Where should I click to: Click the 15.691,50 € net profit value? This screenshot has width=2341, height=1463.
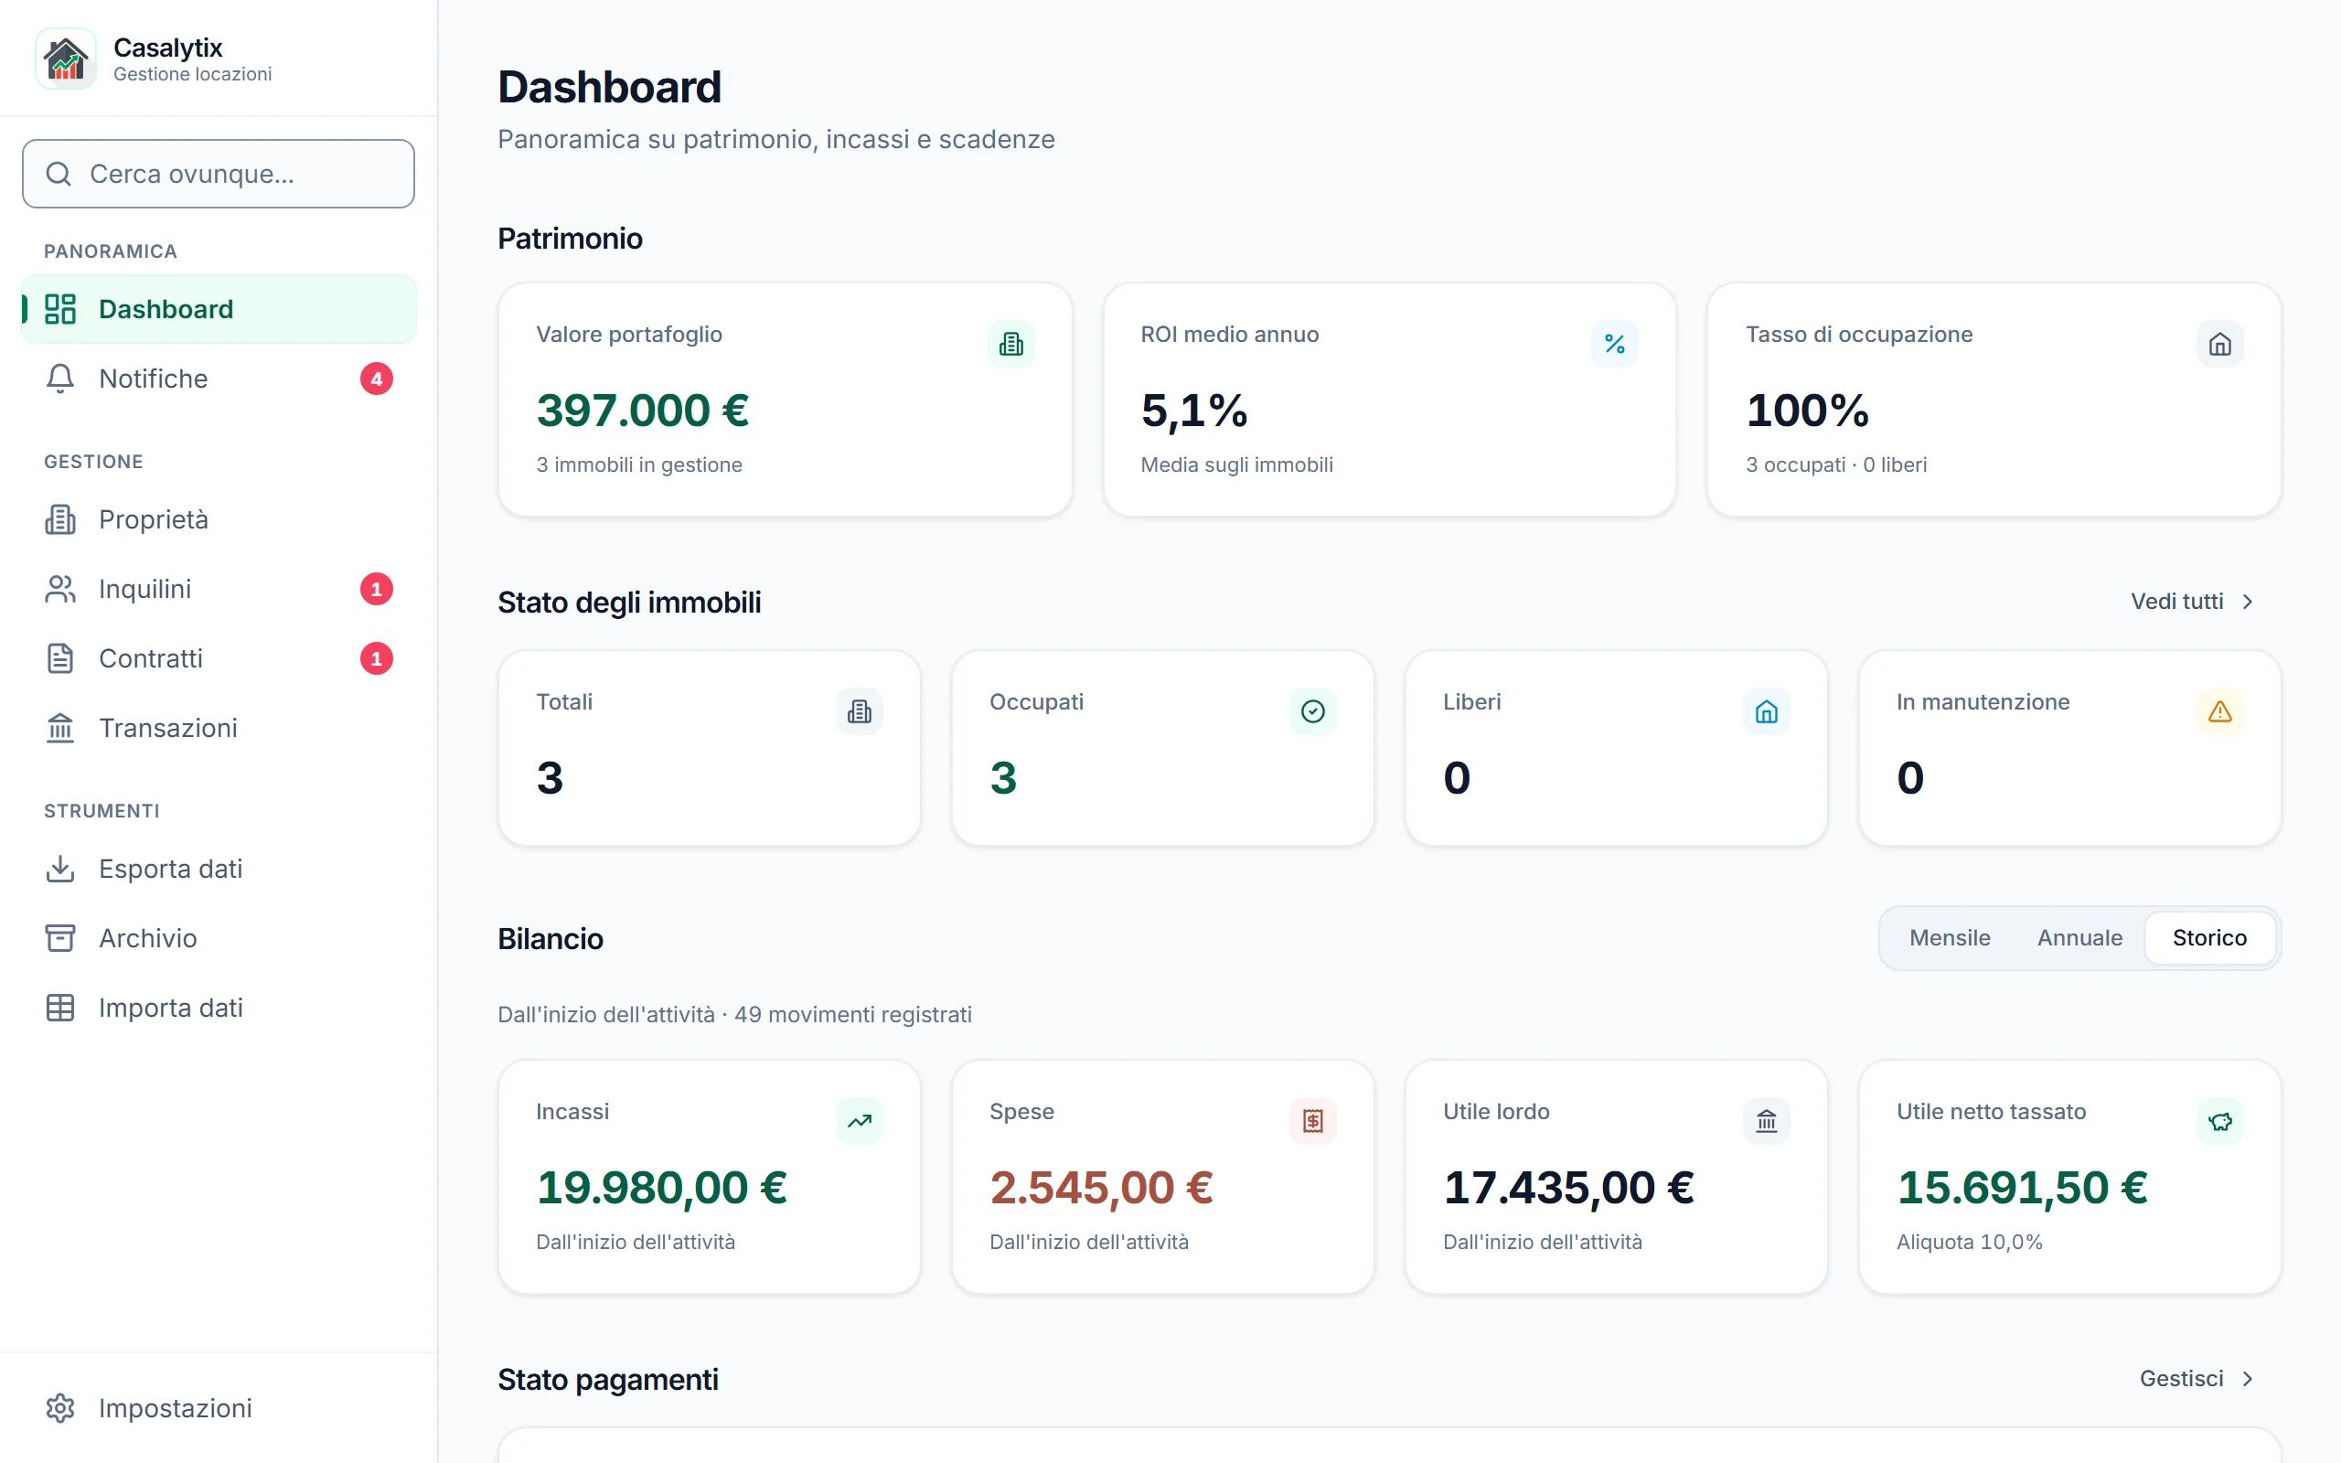coord(2022,1187)
